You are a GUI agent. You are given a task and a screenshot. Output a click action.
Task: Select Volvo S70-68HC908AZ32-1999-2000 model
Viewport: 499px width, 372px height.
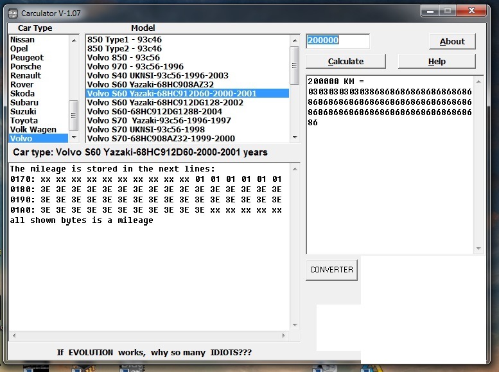(x=188, y=138)
